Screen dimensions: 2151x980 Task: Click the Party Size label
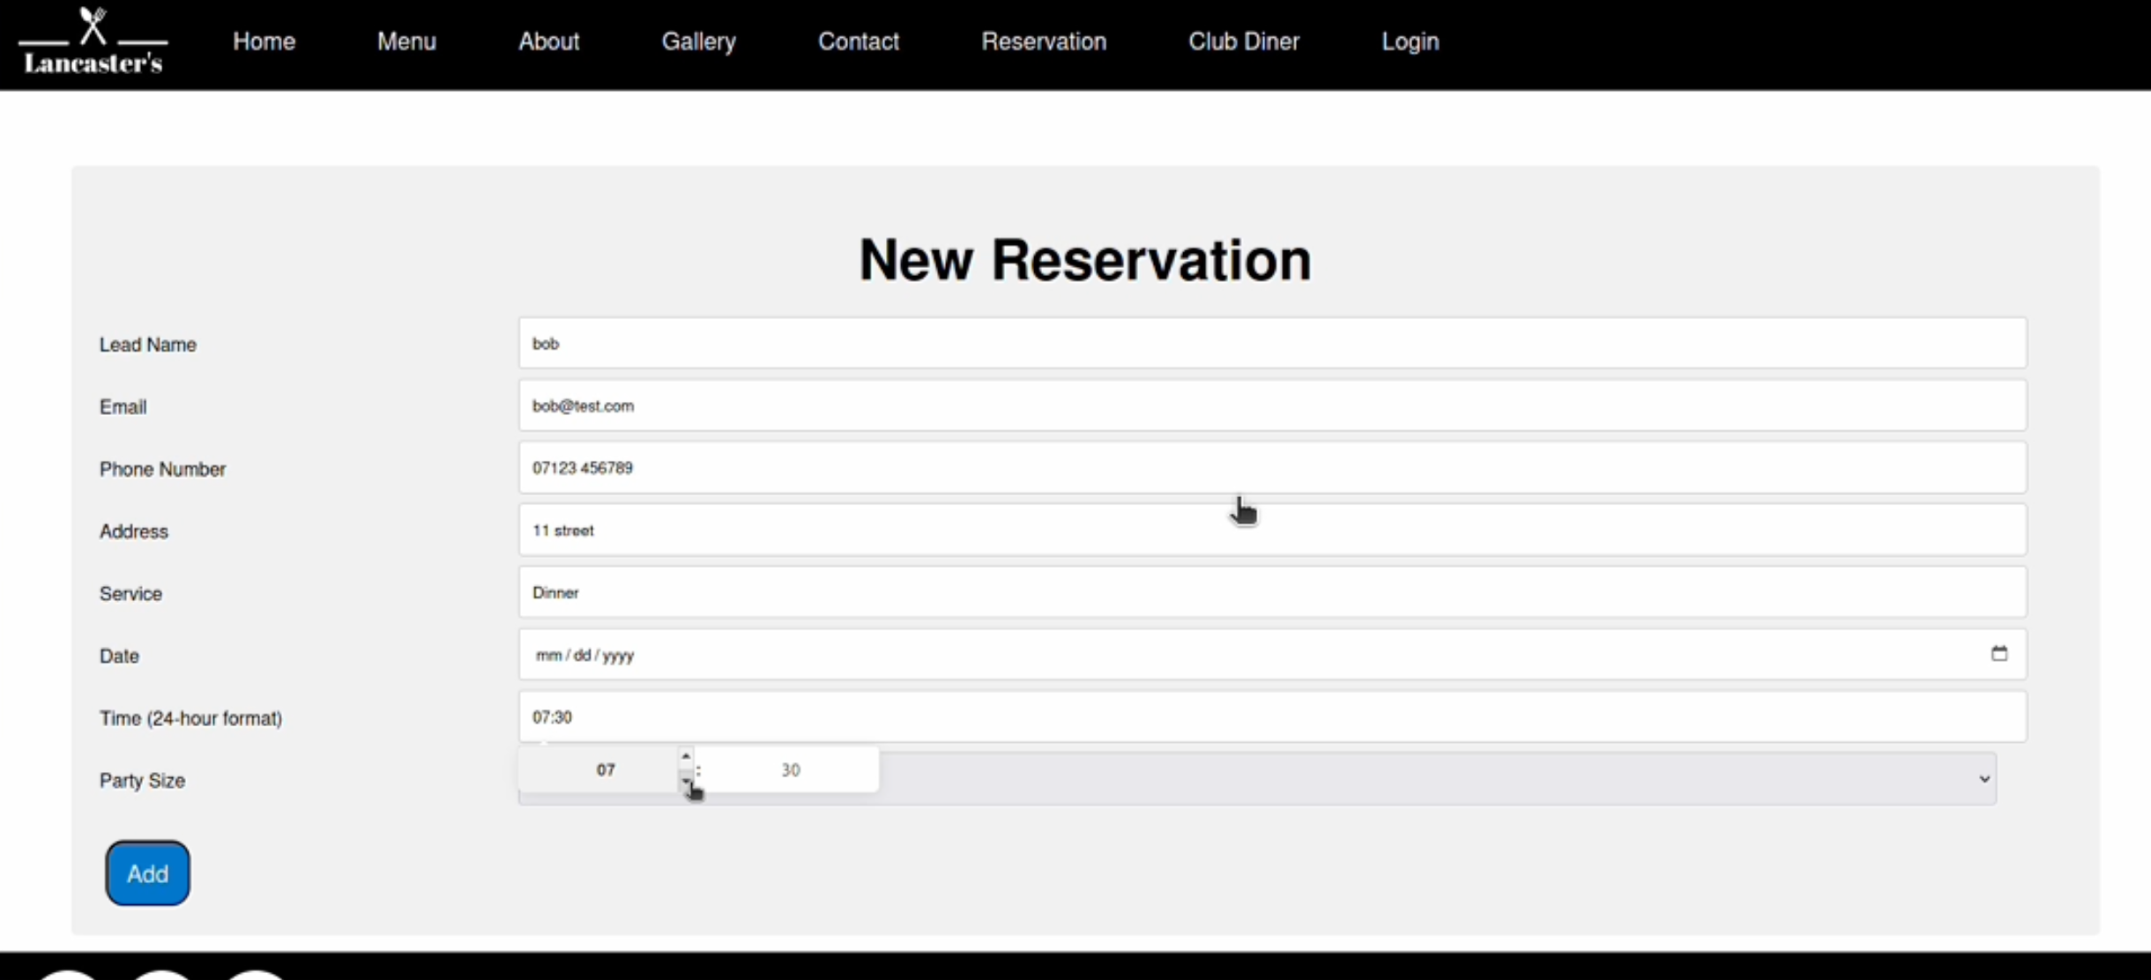(x=142, y=781)
